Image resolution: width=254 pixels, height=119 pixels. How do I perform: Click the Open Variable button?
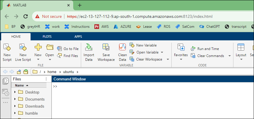(x=144, y=52)
